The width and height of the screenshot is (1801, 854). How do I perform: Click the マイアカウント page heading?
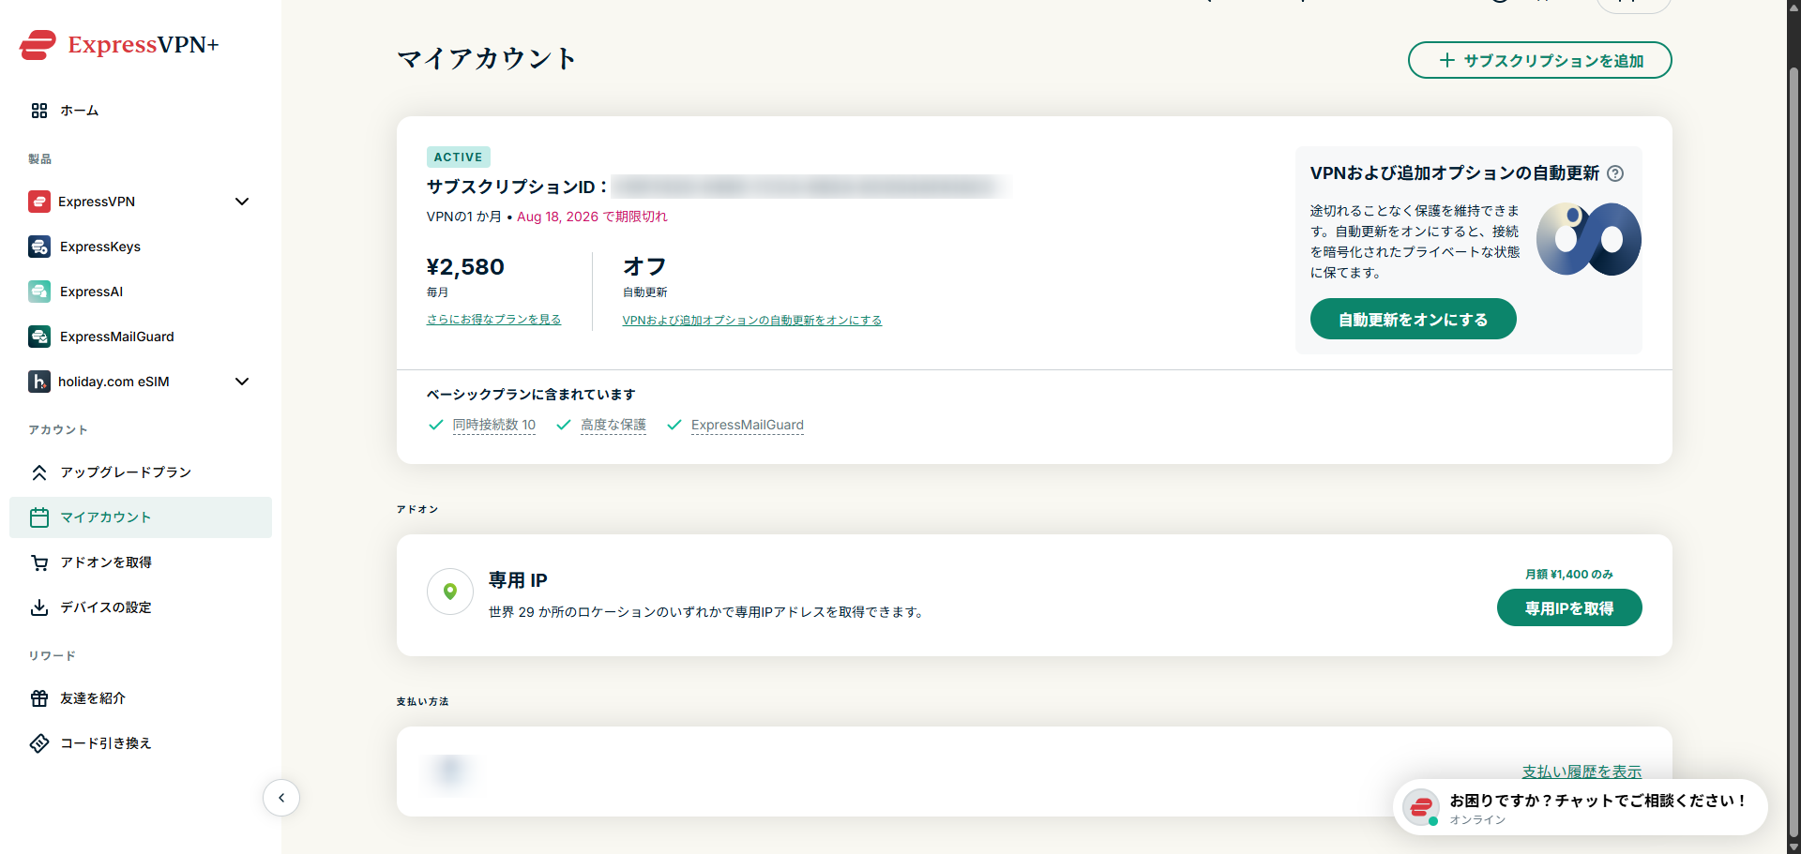[487, 58]
